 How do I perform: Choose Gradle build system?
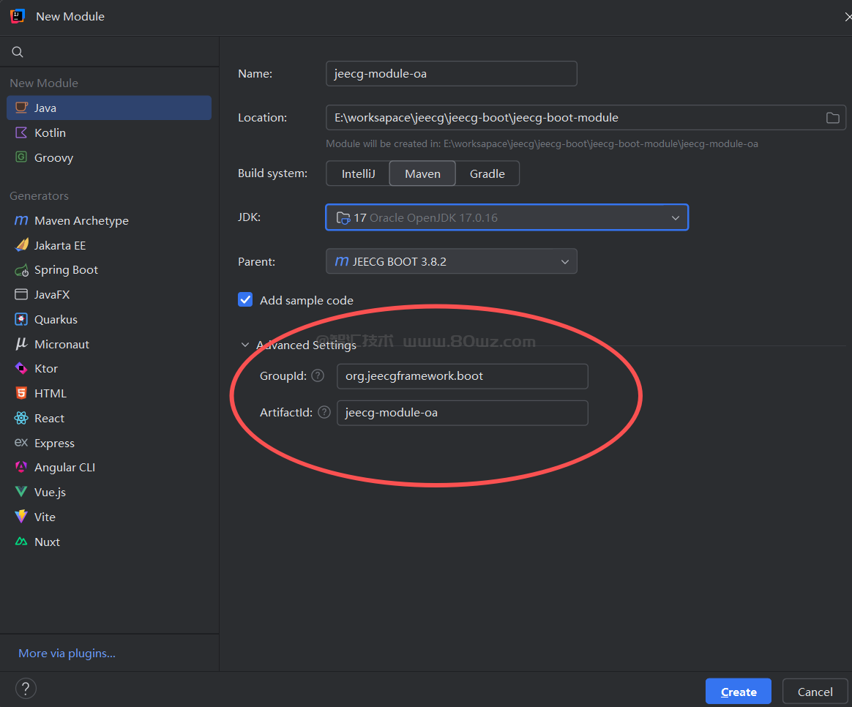487,173
